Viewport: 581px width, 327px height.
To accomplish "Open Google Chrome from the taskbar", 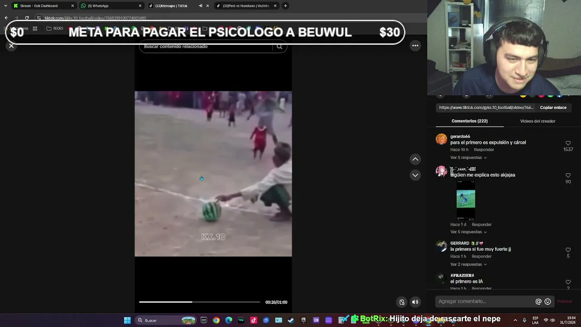I will click(x=216, y=320).
